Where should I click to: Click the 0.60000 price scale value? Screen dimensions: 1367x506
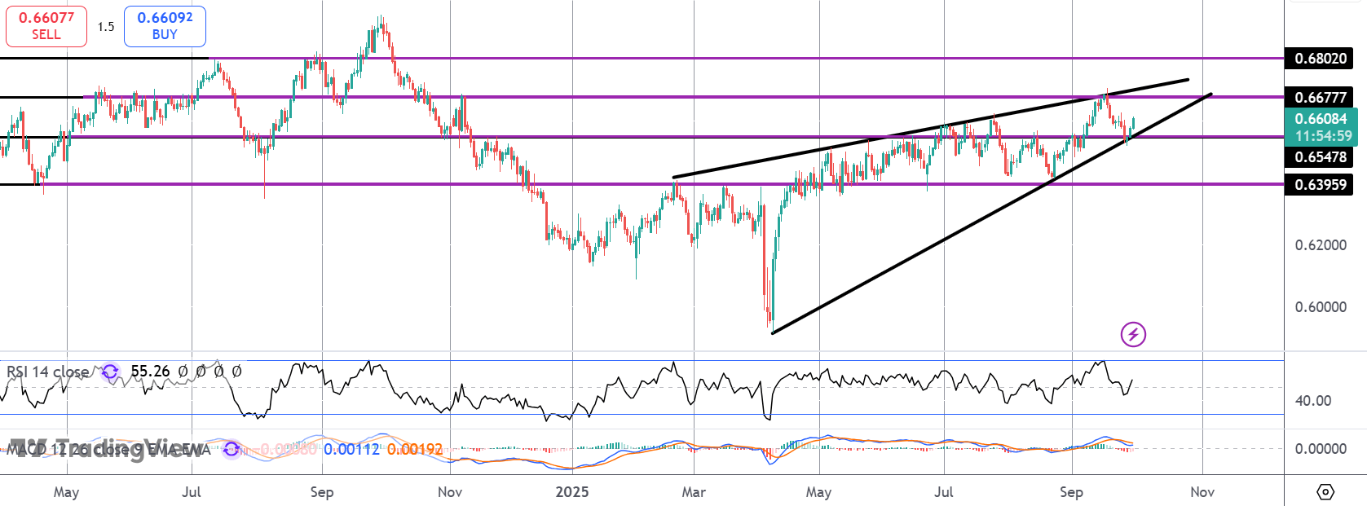pyautogui.click(x=1321, y=307)
